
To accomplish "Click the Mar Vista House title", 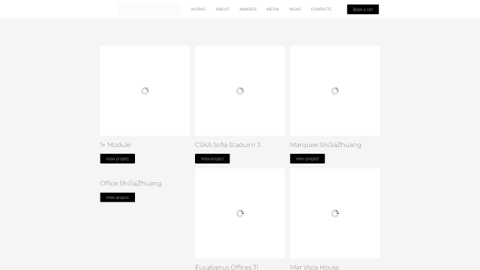I will tap(314, 267).
